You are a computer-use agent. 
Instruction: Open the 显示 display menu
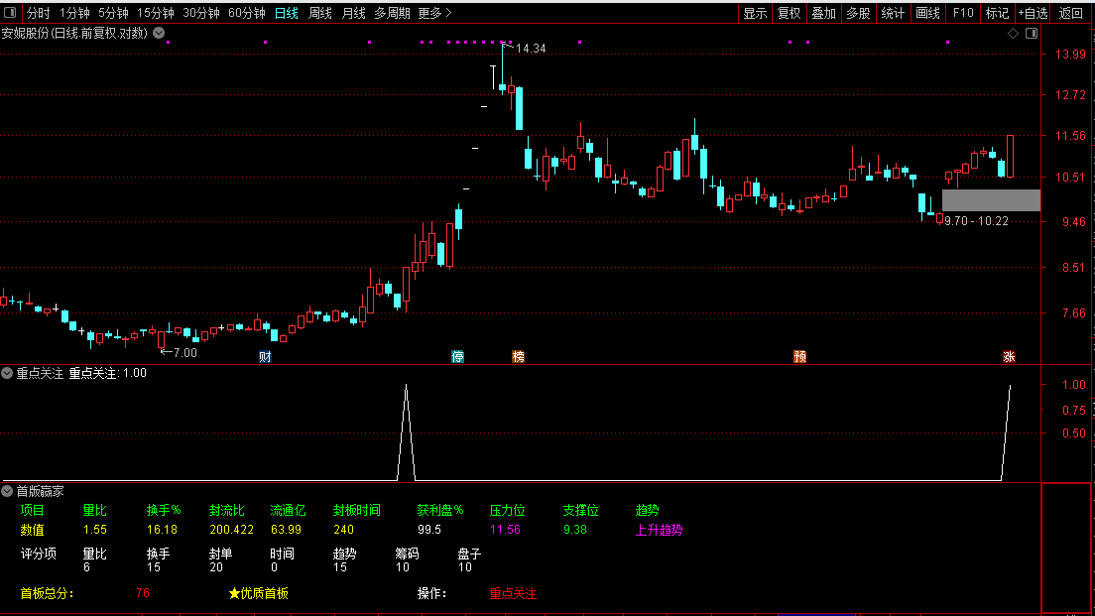click(x=755, y=13)
